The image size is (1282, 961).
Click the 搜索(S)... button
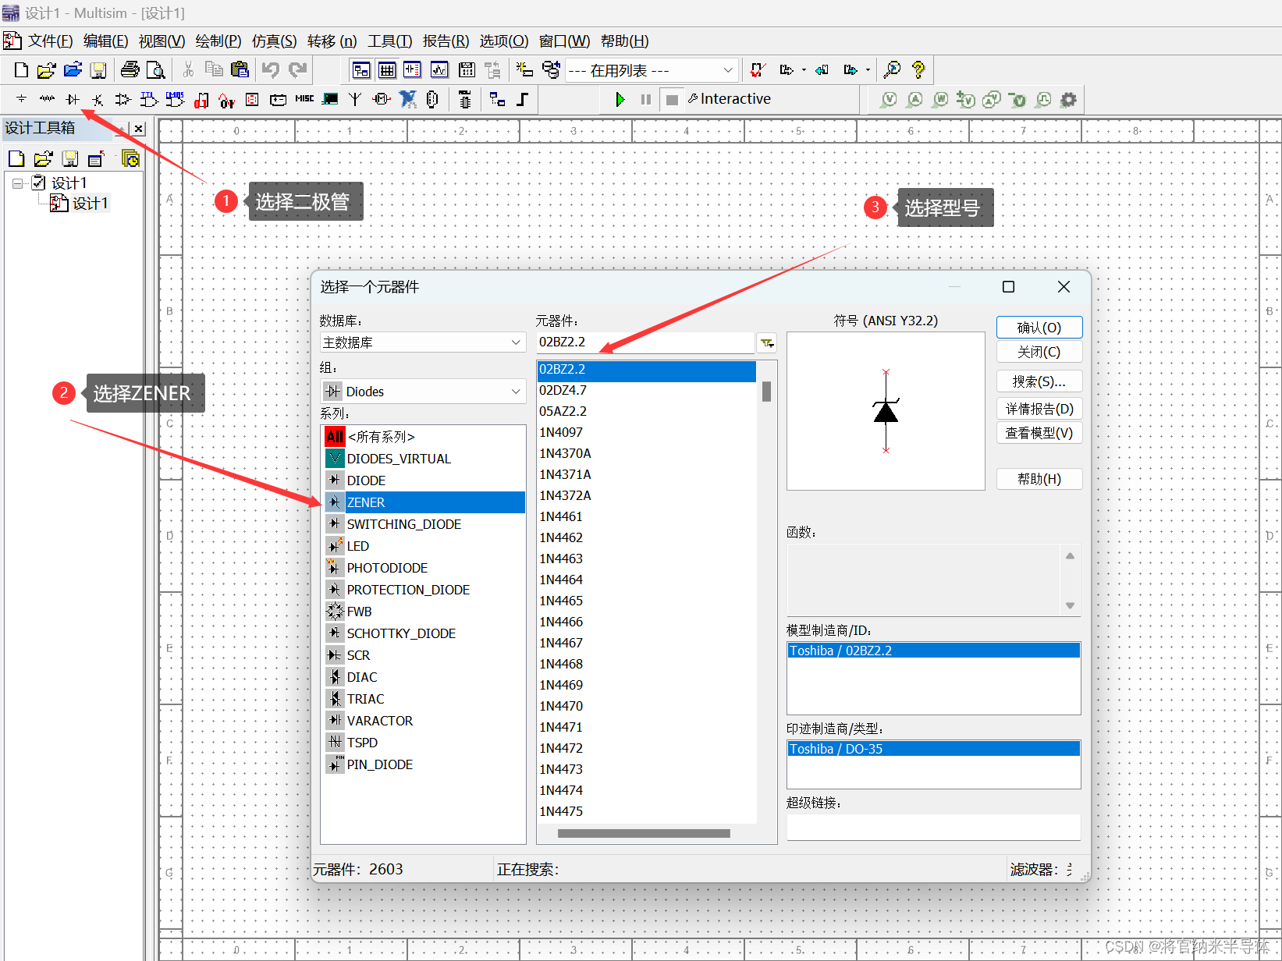pyautogui.click(x=1039, y=381)
